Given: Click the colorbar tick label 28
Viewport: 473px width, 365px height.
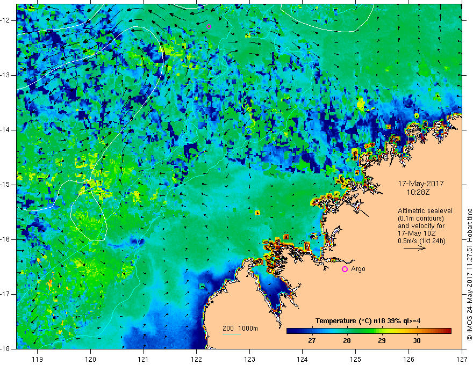Looking at the screenshot, I should coord(347,341).
